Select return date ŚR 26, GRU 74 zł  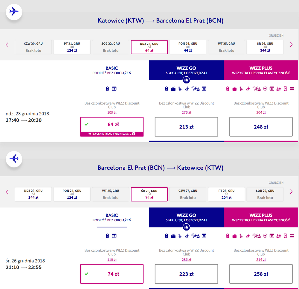[x=149, y=194]
